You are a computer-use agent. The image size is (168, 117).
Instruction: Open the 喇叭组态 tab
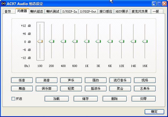(36, 12)
